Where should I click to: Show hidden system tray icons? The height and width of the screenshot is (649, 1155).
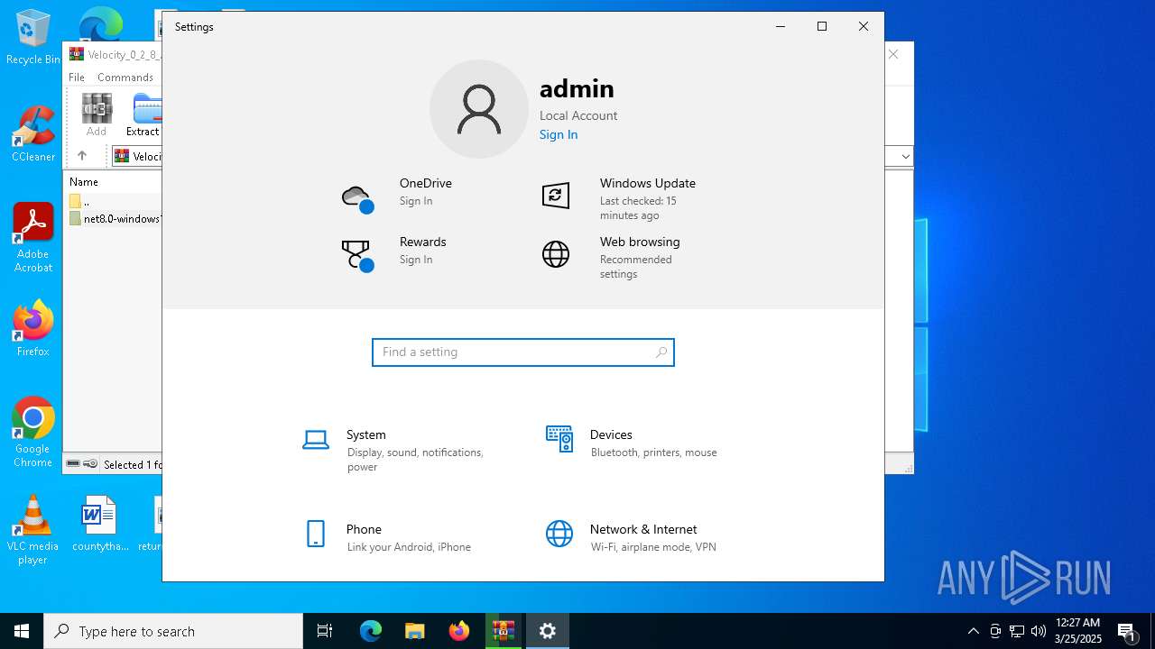974,631
